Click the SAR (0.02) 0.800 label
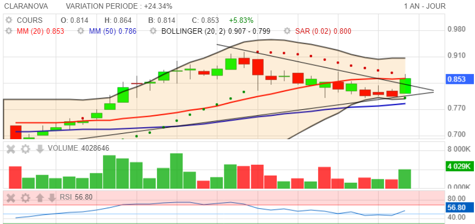The image size is (475, 224). click(323, 31)
